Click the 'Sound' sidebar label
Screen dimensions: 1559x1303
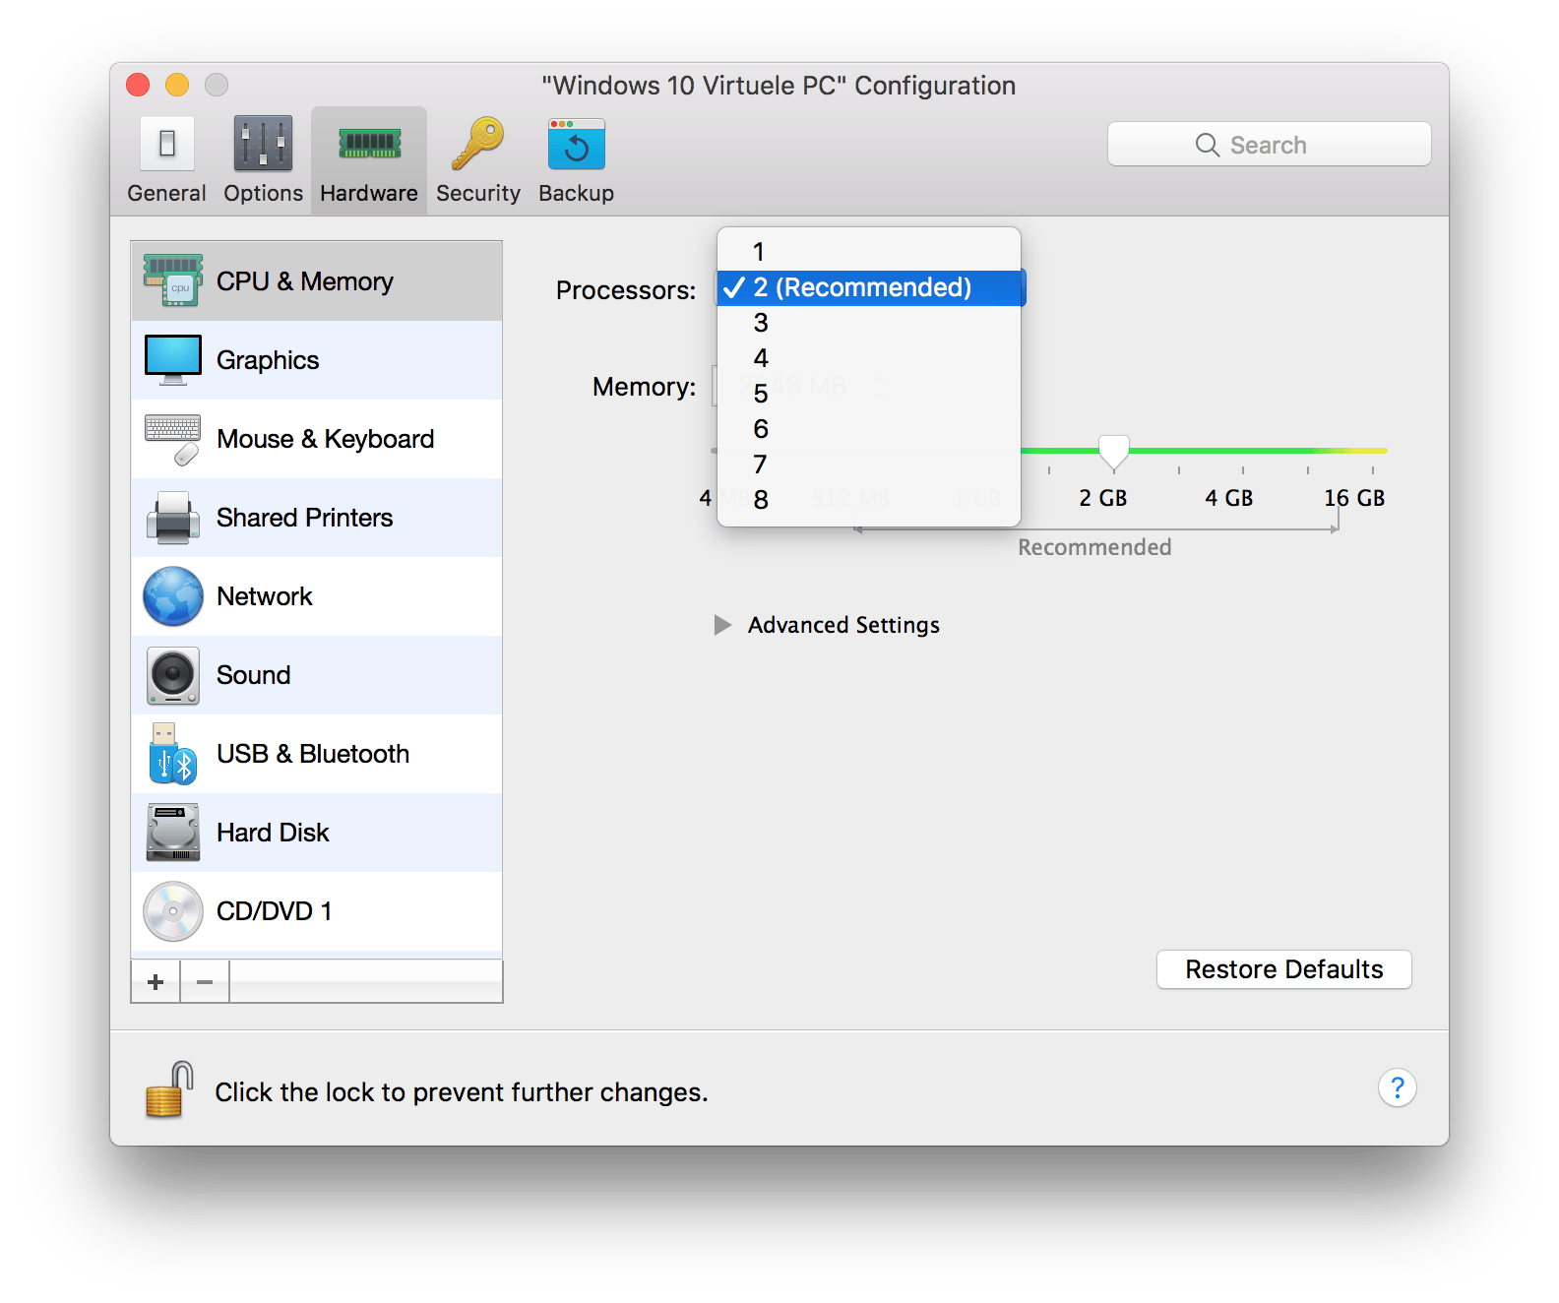[x=254, y=675]
